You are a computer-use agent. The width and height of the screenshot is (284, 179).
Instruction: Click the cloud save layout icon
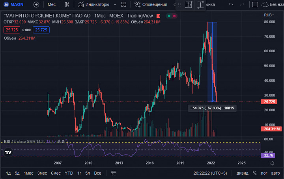265,4
